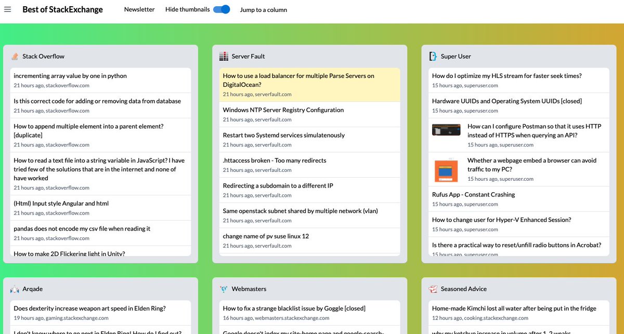Click the Server Fault column icon
Screen dimensions: 624x334
pyautogui.click(x=224, y=56)
